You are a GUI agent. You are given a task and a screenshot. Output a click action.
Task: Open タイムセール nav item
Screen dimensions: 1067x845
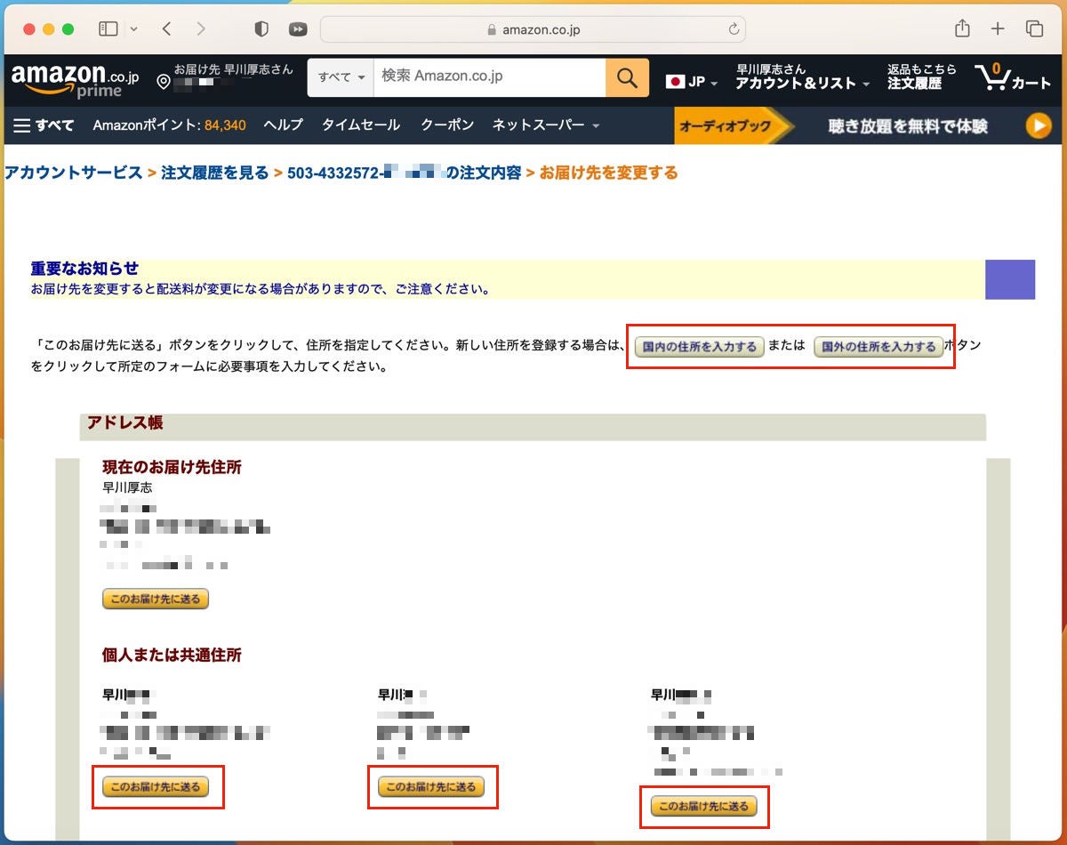pyautogui.click(x=361, y=125)
